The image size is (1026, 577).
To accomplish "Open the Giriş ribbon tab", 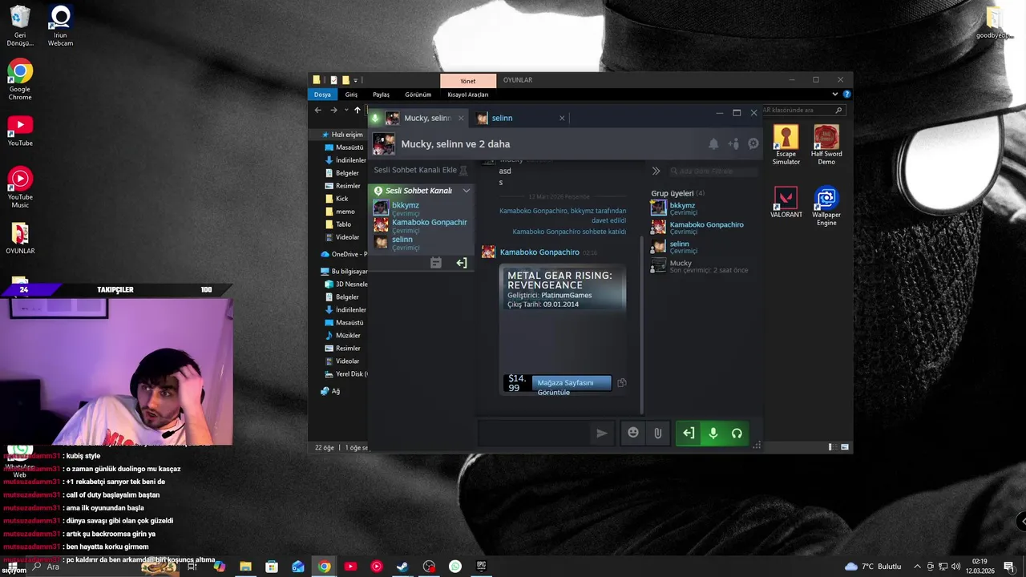I will (x=351, y=95).
